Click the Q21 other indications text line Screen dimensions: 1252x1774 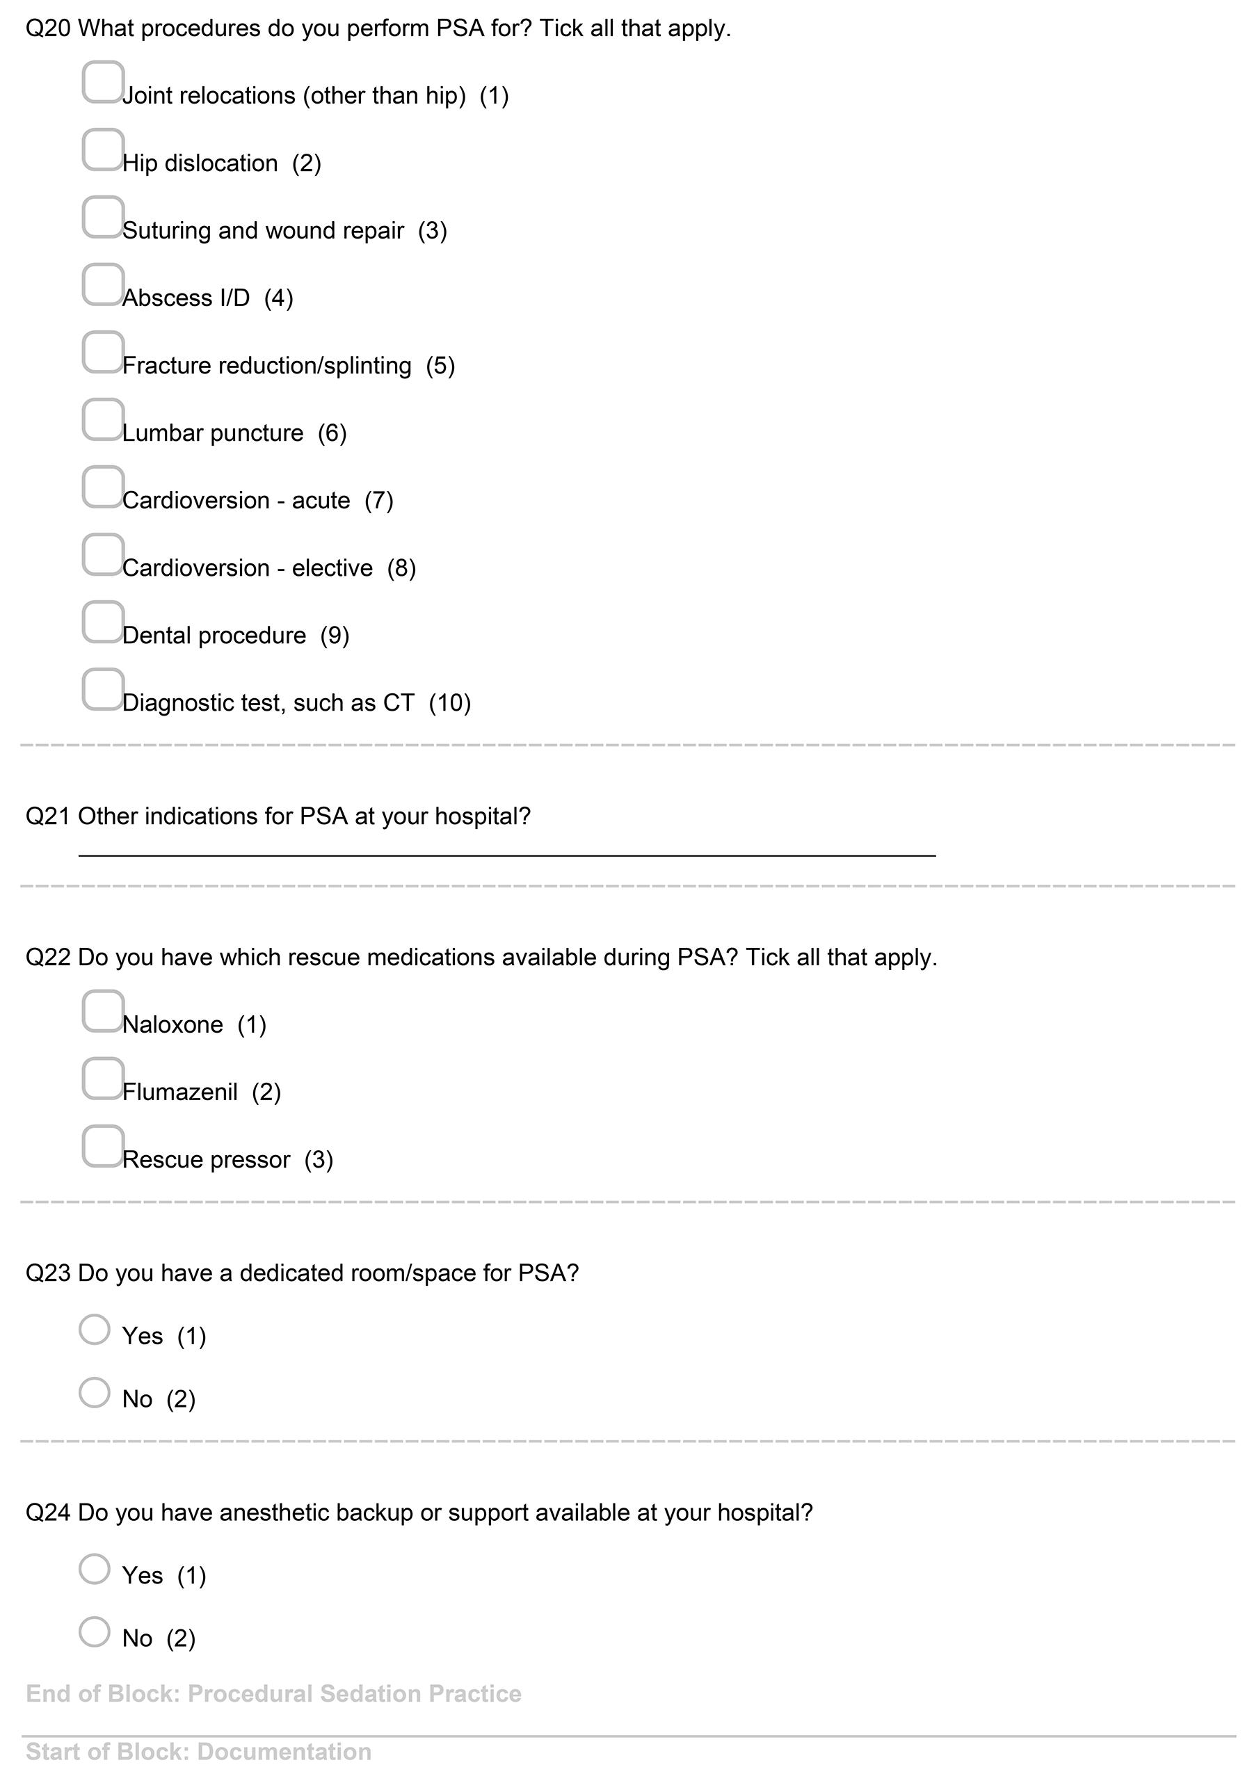(506, 846)
